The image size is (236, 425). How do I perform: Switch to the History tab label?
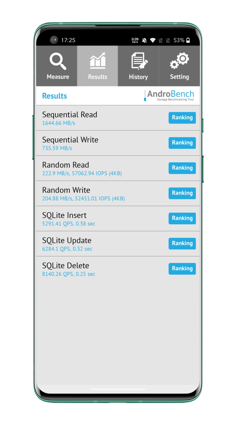138,77
